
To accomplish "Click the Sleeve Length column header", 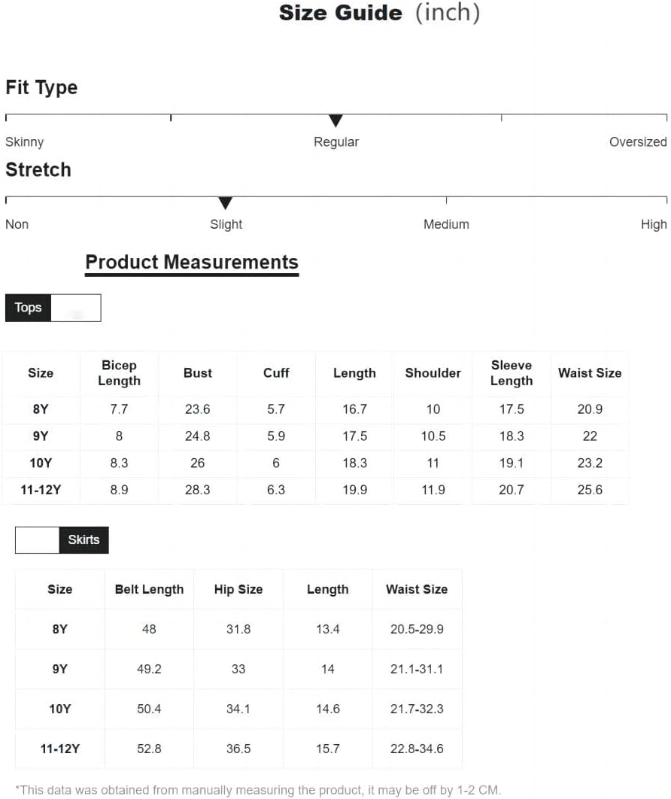I will [x=512, y=373].
